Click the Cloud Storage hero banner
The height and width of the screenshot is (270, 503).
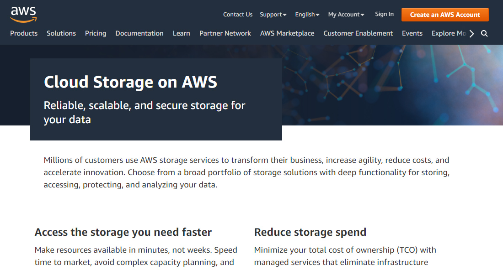click(x=155, y=98)
